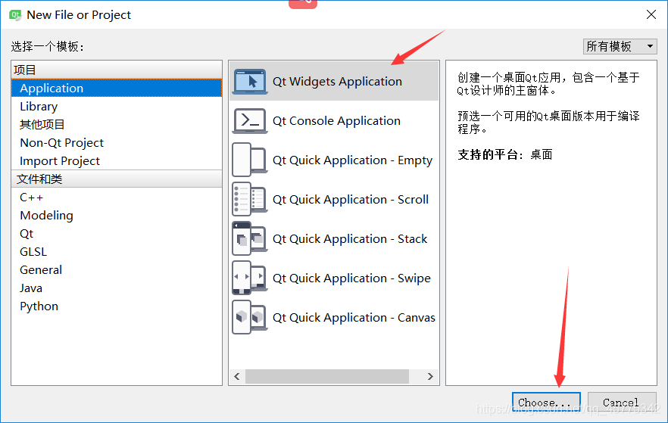
Task: Click the 项目 section header
Action: (x=117, y=70)
